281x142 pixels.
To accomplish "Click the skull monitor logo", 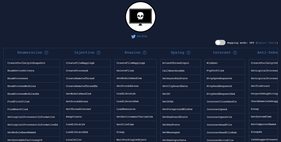I will pos(140,17).
